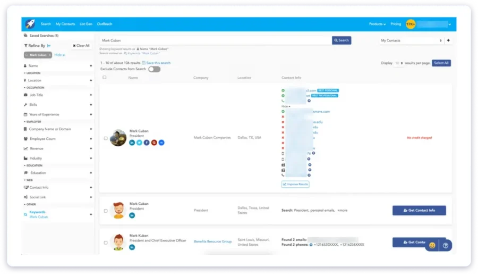Click the Mark Cuban Companies text
The width and height of the screenshot is (478, 275).
click(212, 138)
